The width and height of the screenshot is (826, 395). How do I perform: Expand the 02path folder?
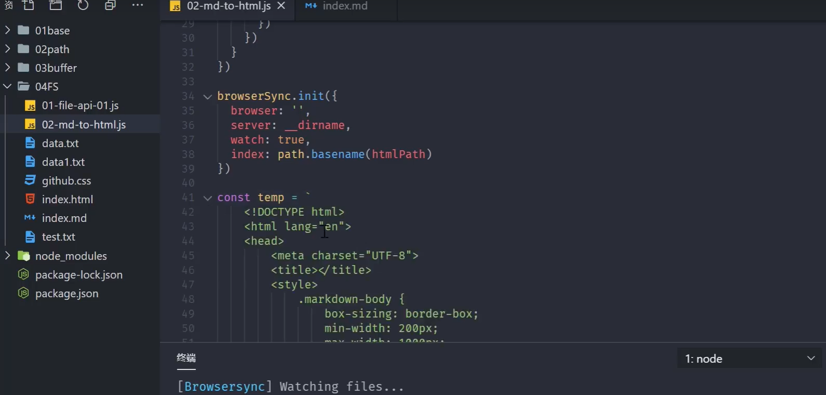[x=52, y=49]
